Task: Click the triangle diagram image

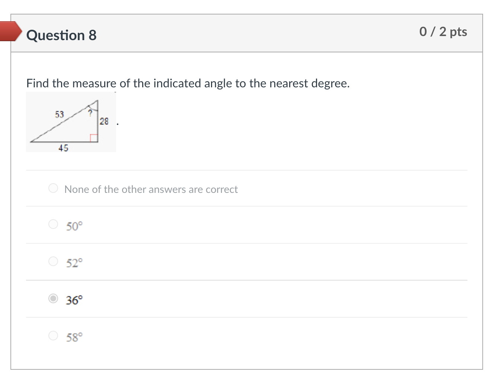Action: pos(71,123)
